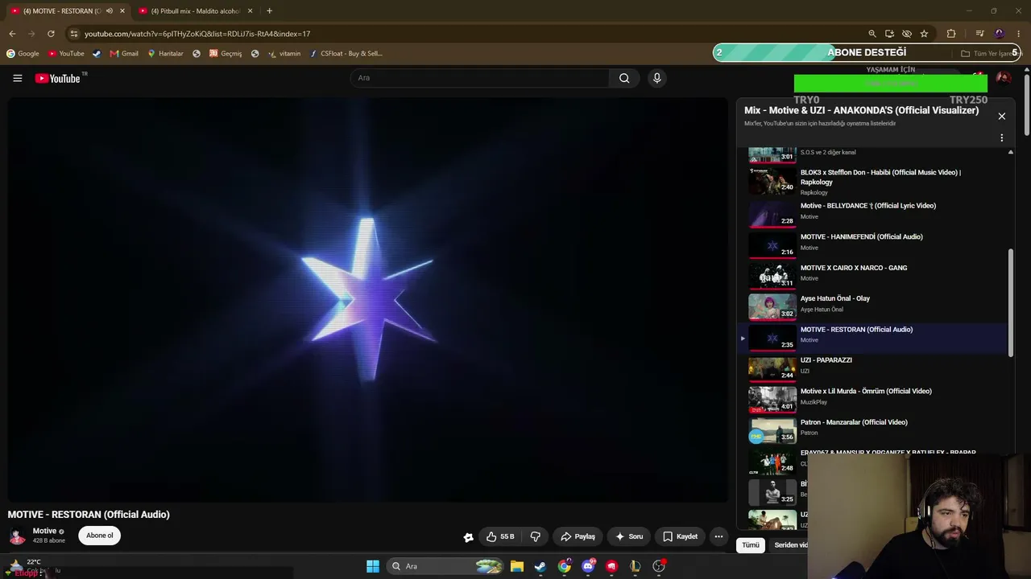The width and height of the screenshot is (1031, 579).
Task: Open the Gmail bookmark
Action: [x=124, y=54]
